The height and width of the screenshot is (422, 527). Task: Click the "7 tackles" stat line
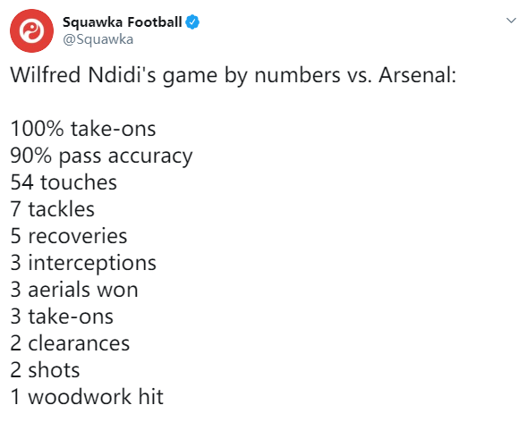[x=53, y=209]
